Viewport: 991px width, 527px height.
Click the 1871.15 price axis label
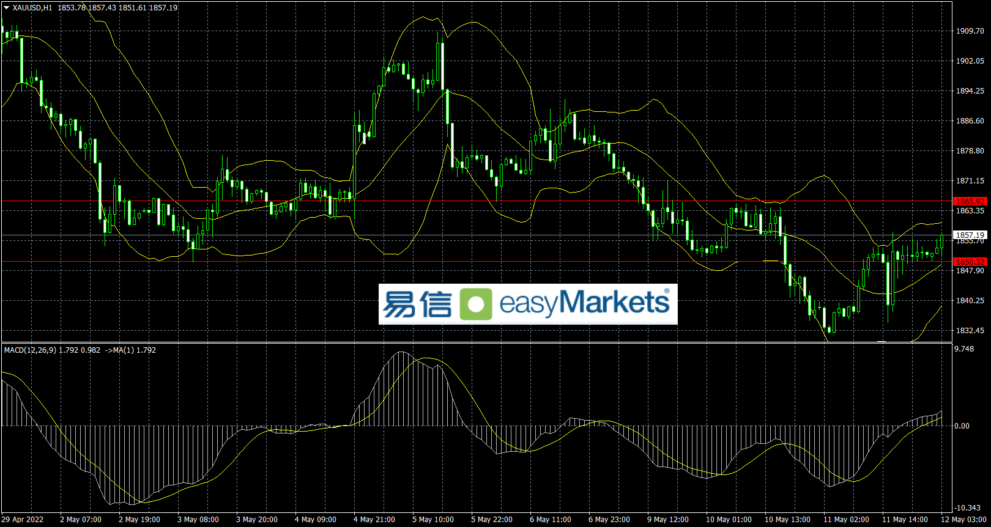click(970, 180)
